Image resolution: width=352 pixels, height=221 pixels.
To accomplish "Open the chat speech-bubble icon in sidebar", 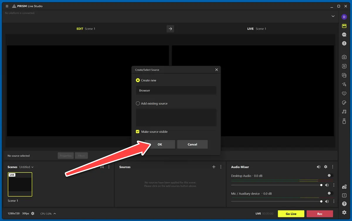I will click(344, 34).
